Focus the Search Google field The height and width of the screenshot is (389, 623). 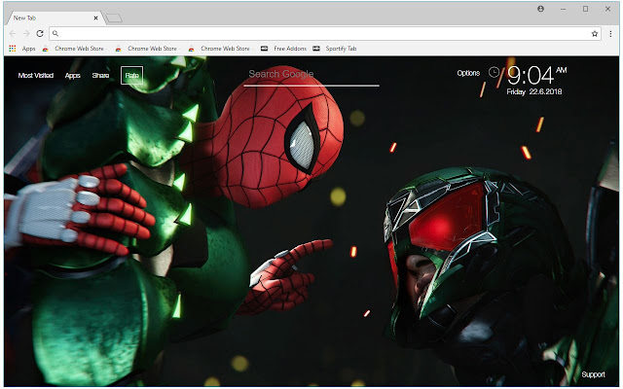click(311, 75)
